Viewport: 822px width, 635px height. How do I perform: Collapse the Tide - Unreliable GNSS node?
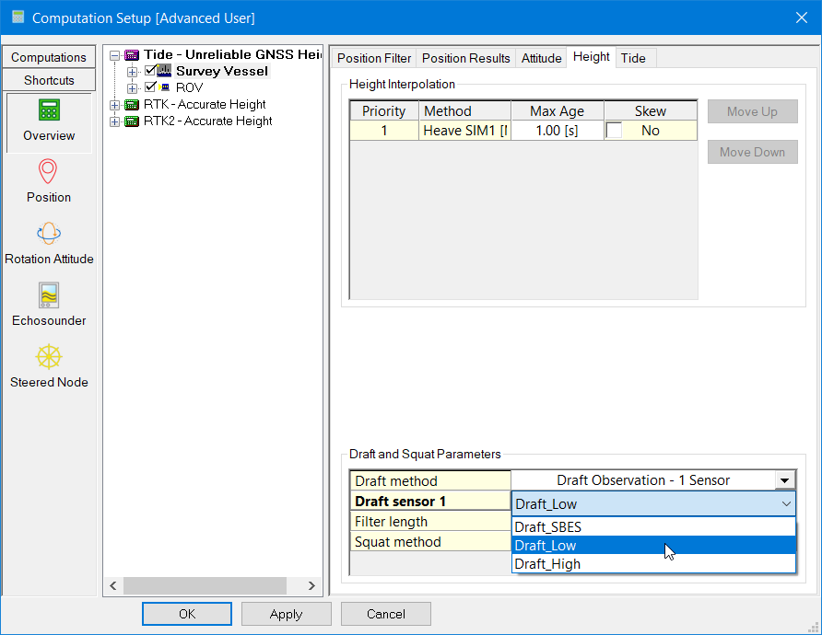tap(115, 54)
